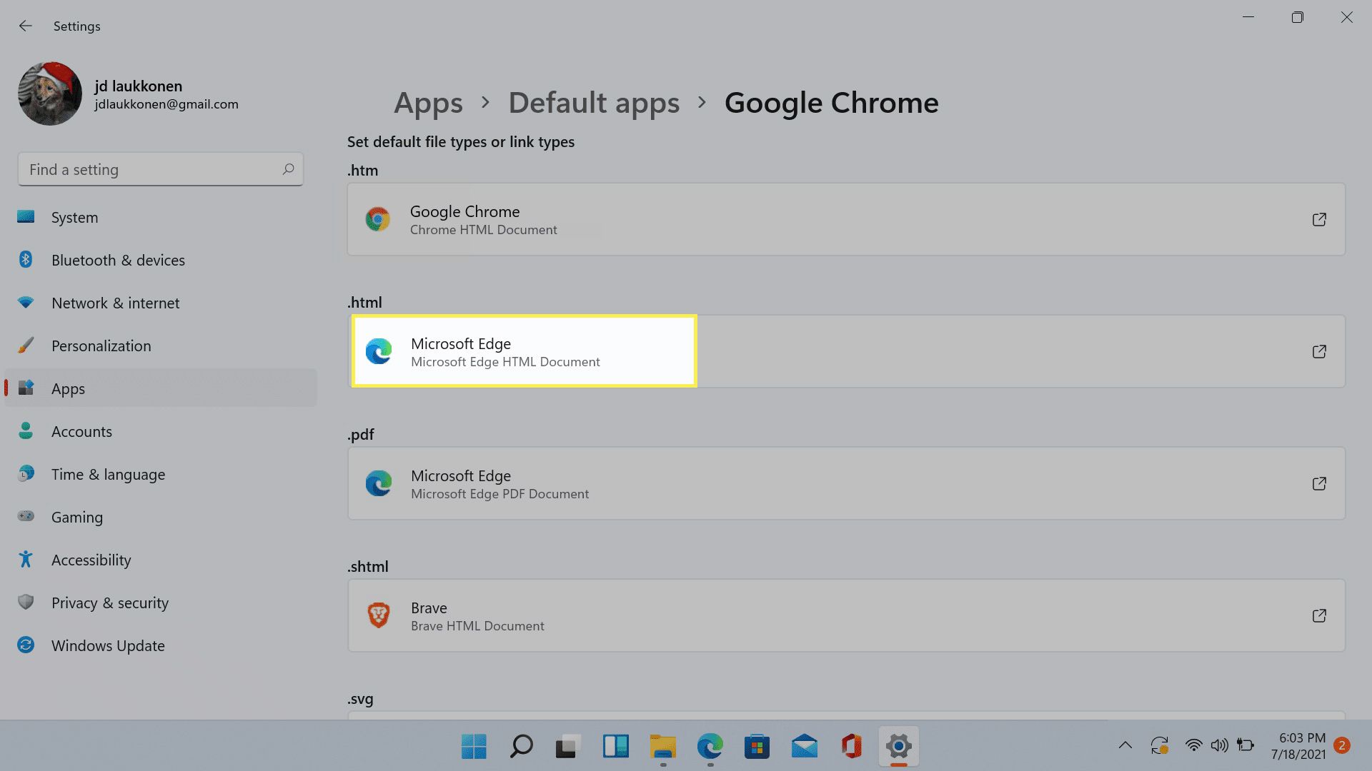Click the Default apps breadcrumb link
Screen dimensions: 1372x771
click(594, 103)
